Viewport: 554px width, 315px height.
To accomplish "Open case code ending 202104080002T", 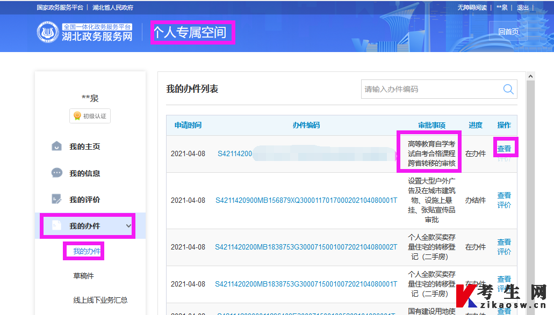I will [x=306, y=247].
